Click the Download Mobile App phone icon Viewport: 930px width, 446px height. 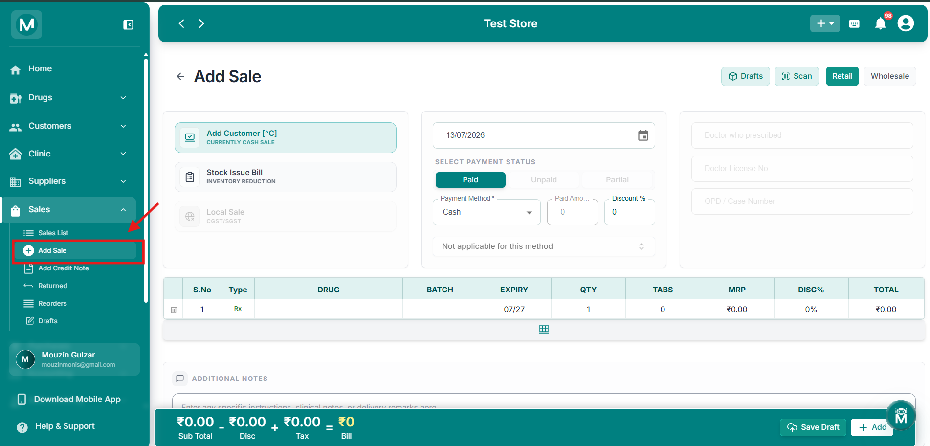tap(22, 400)
